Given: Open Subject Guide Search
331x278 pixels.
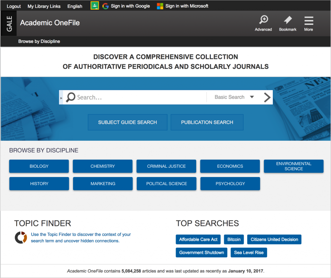Looking at the screenshot, I should point(127,122).
